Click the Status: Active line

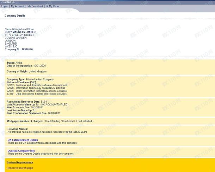tap(14, 63)
